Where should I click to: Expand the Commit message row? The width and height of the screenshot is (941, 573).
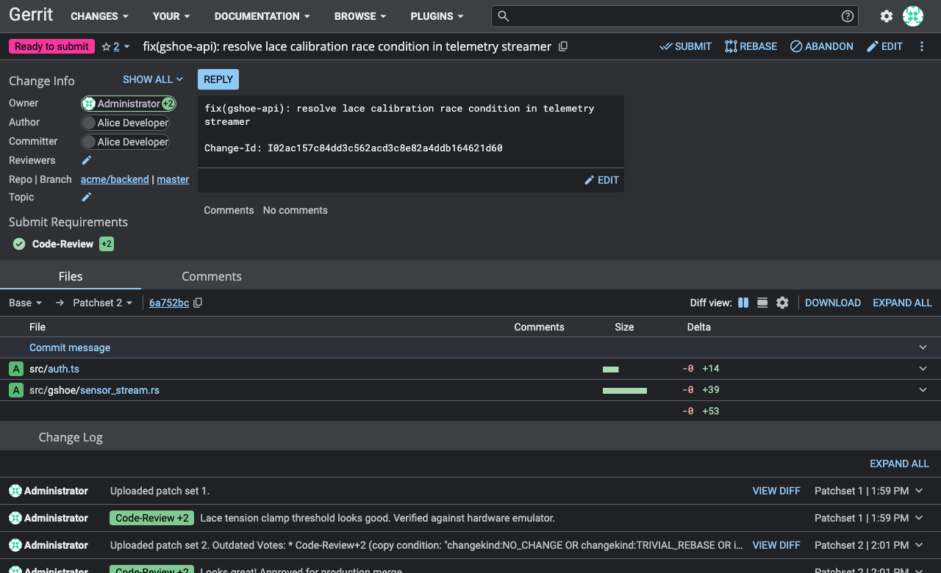tap(923, 347)
